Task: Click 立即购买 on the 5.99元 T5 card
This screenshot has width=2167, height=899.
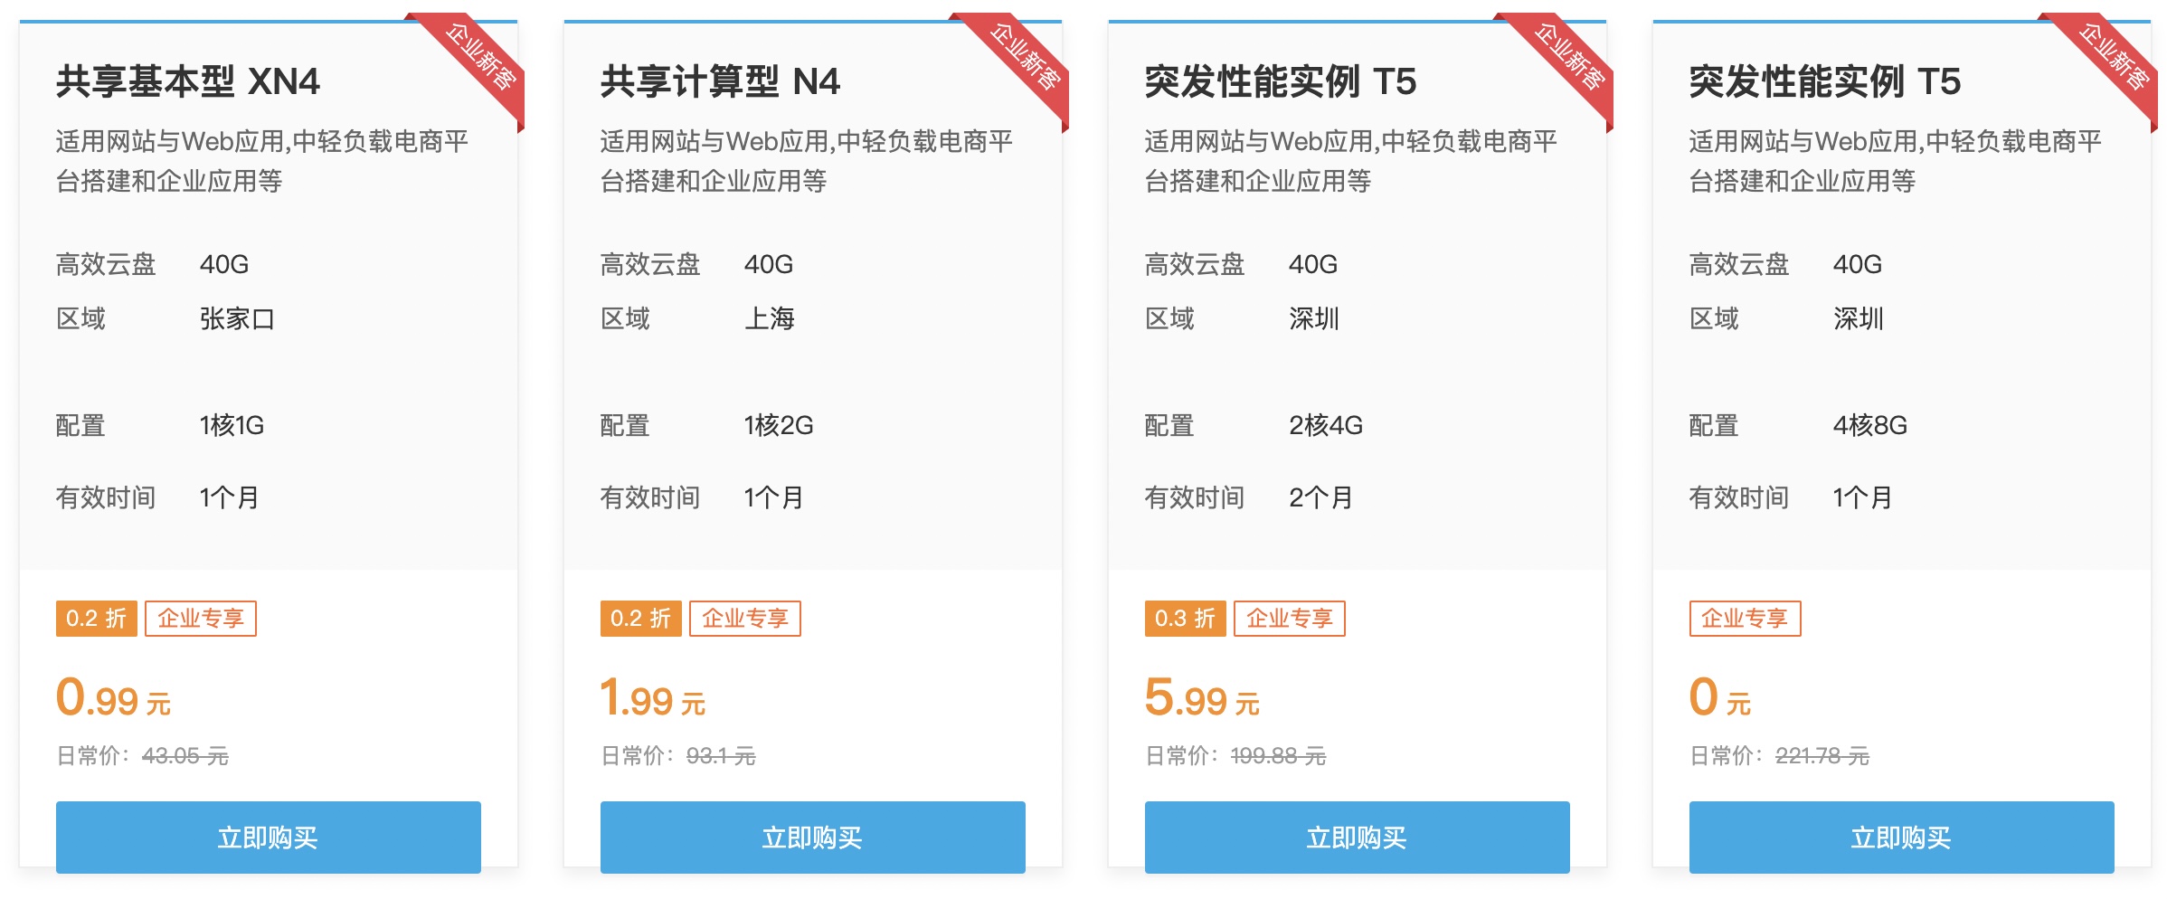Action: click(1357, 837)
